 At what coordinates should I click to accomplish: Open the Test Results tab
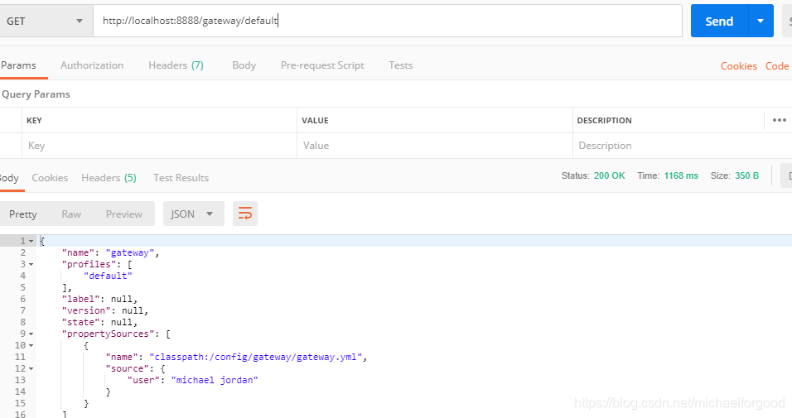pos(181,178)
